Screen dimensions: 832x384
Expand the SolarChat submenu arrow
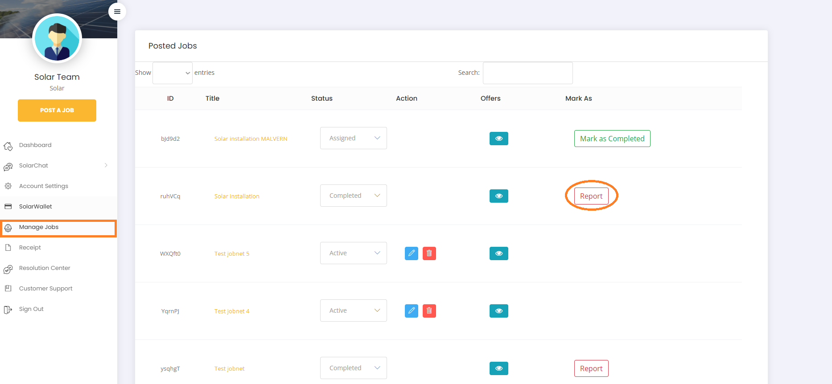click(x=106, y=165)
